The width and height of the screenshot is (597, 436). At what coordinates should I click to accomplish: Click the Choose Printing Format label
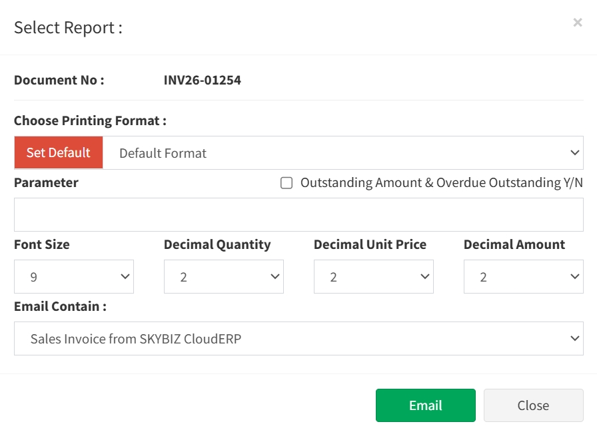coord(90,120)
